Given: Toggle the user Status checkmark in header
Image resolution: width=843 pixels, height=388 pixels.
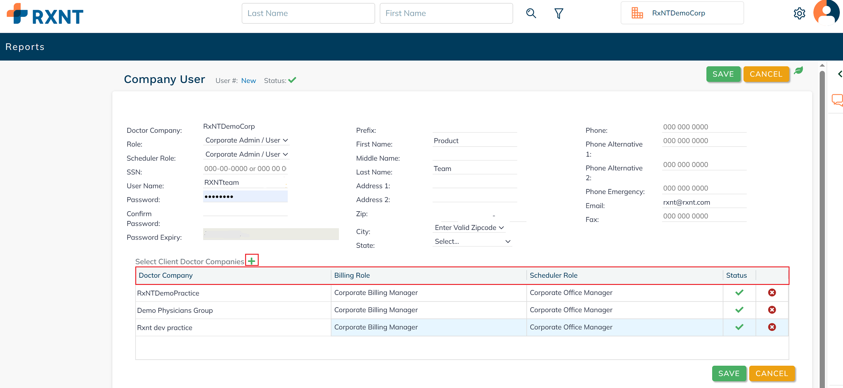Looking at the screenshot, I should click(292, 80).
